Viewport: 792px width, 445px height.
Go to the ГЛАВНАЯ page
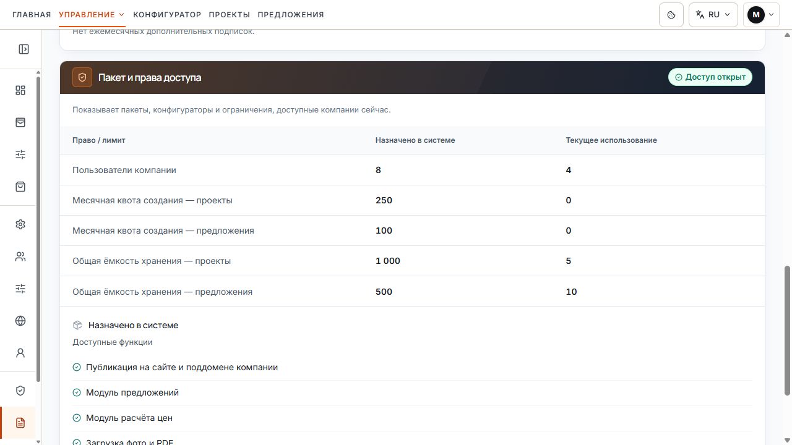click(x=32, y=15)
